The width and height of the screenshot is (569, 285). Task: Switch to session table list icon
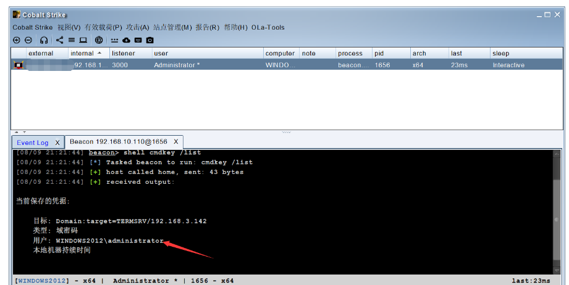[72, 40]
